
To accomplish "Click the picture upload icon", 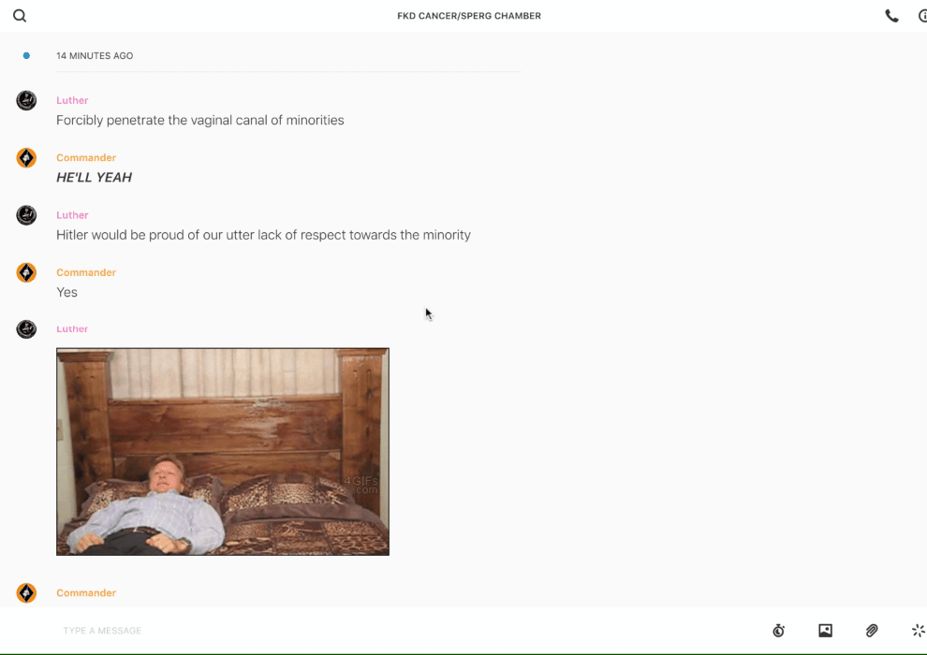I will pos(825,630).
